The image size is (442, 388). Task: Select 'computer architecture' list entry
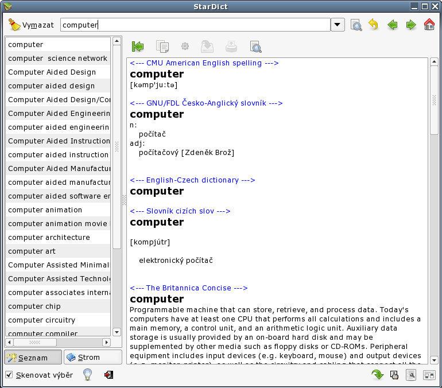pos(58,238)
